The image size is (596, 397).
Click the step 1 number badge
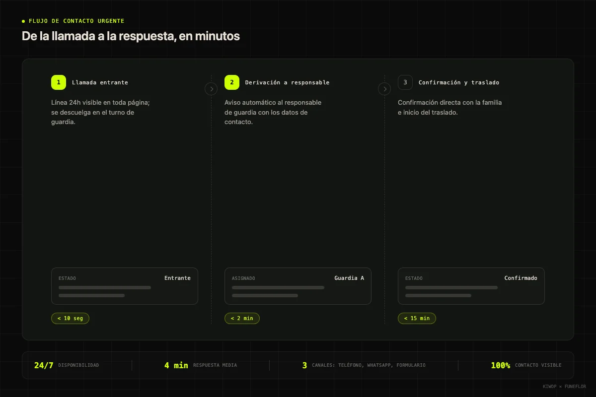[59, 82]
